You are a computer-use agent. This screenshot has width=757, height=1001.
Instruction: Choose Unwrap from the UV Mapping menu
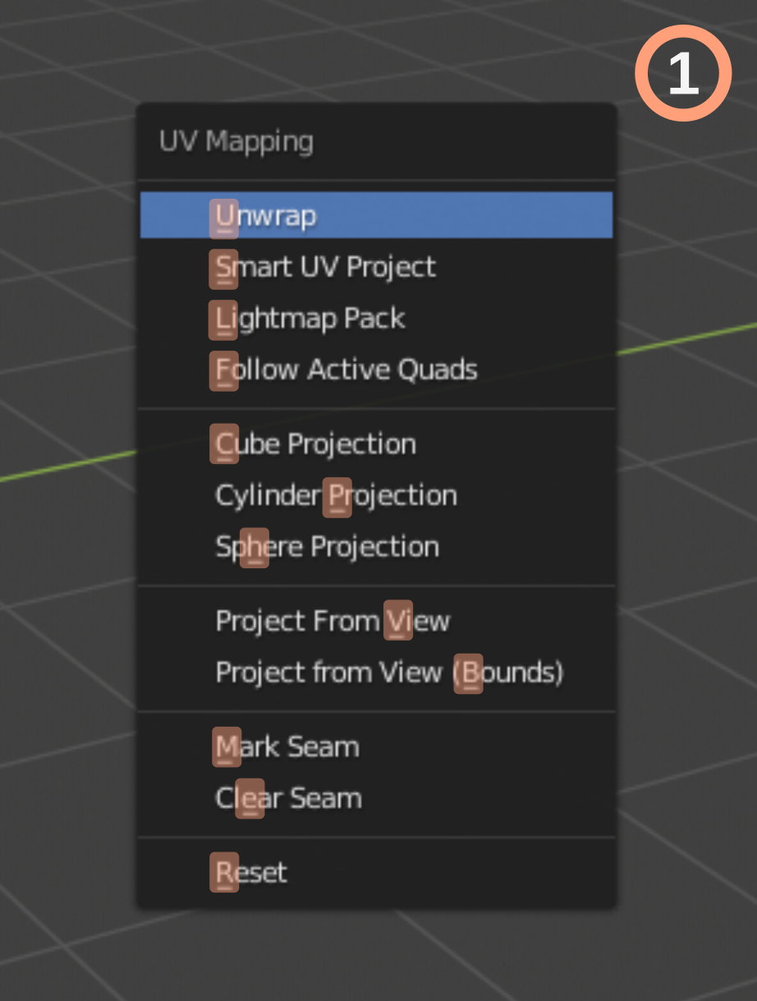click(x=376, y=215)
